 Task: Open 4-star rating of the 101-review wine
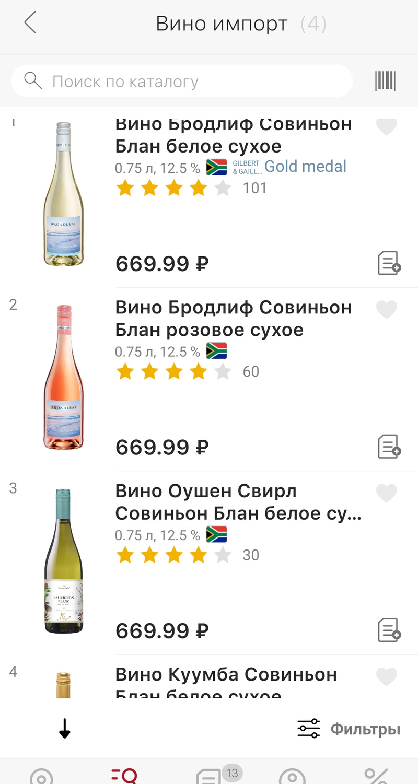[173, 188]
